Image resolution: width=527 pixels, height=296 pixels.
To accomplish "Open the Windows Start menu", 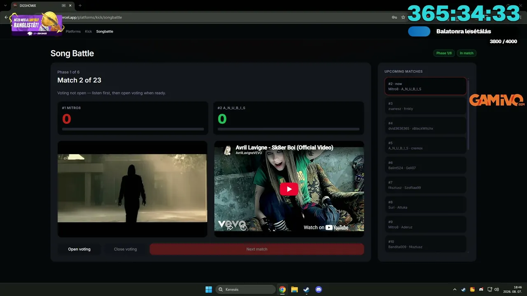I will 209,289.
